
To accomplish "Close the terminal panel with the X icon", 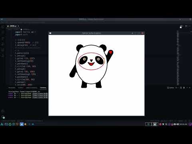I will click(x=190, y=88).
